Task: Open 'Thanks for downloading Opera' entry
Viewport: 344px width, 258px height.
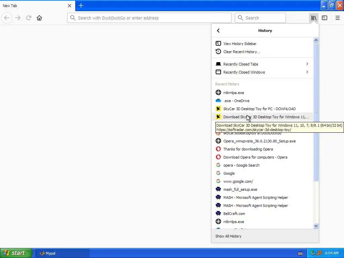Action: pos(262,149)
